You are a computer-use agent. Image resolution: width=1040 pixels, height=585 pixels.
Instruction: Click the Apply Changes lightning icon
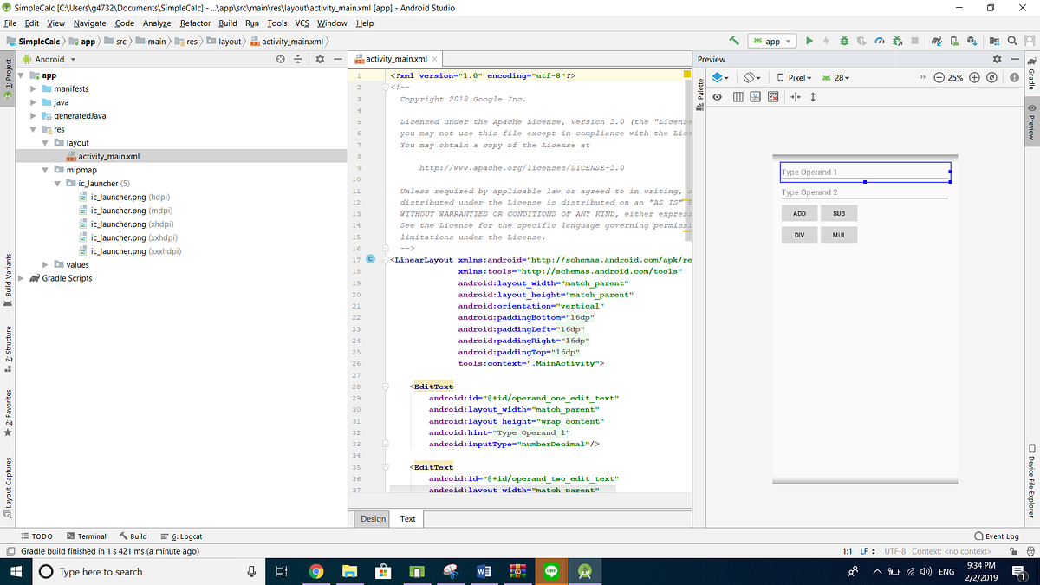click(x=826, y=41)
